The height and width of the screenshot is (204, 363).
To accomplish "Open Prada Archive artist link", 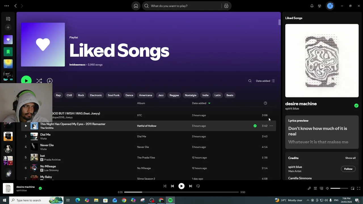I will 52,160.
